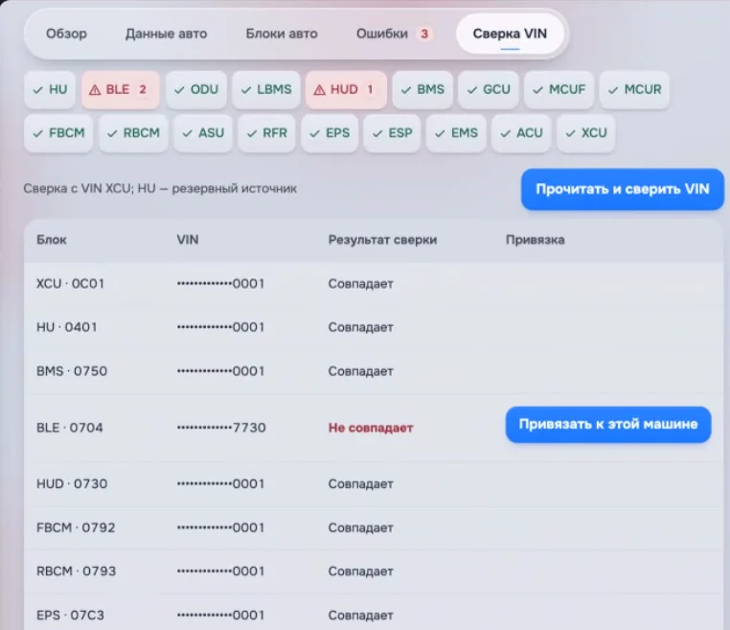Open the BLE module chip with warning
This screenshot has height=630, width=730.
click(x=121, y=89)
